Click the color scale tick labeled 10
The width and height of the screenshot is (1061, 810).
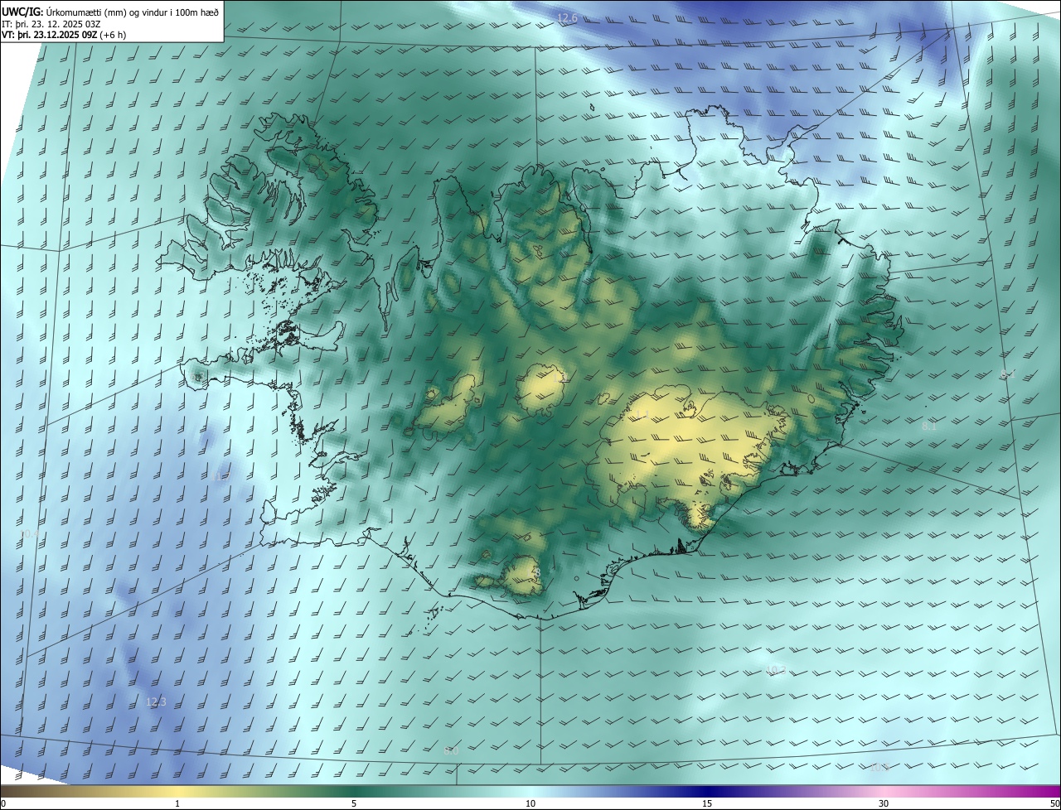pyautogui.click(x=530, y=803)
